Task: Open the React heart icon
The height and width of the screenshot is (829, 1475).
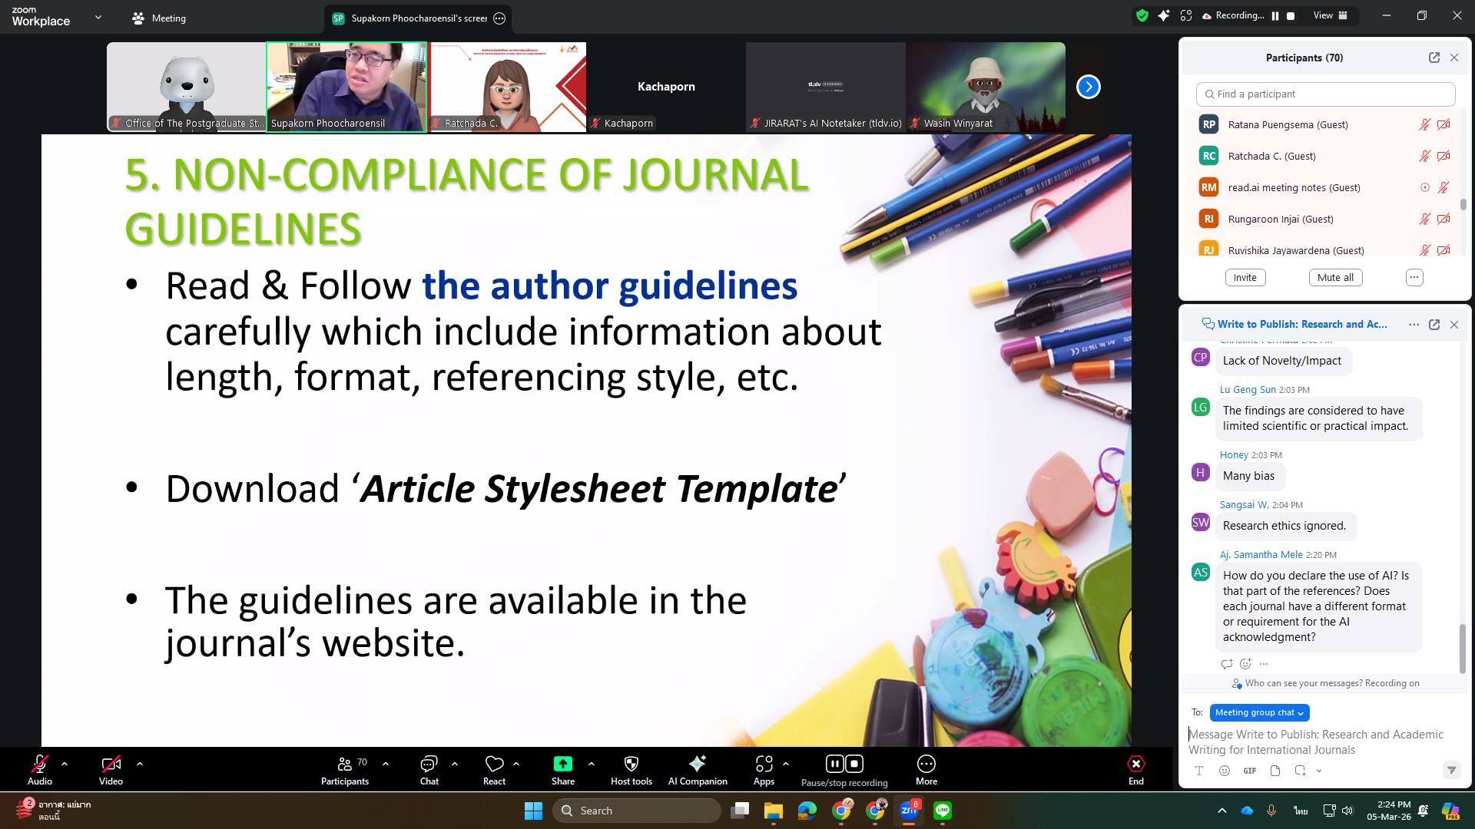Action: pyautogui.click(x=494, y=764)
